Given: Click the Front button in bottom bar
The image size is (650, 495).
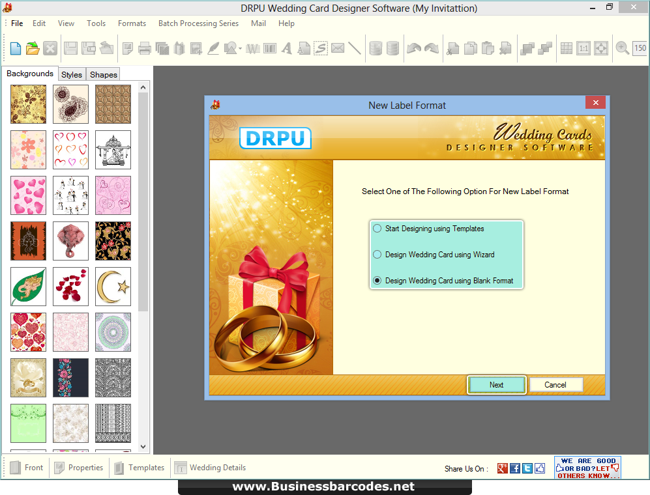Looking at the screenshot, I should tap(27, 467).
